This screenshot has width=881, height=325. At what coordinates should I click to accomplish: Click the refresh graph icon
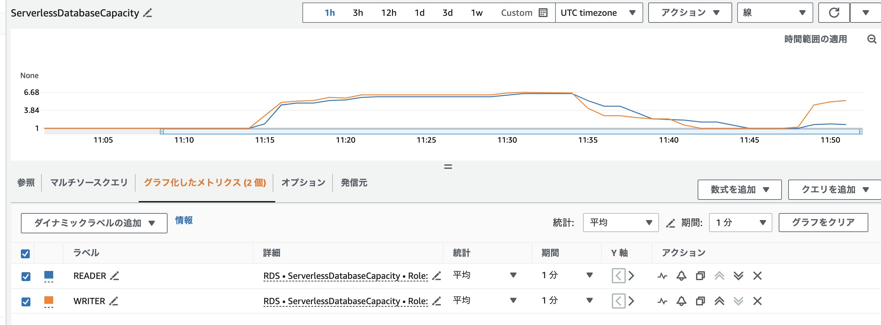(833, 13)
